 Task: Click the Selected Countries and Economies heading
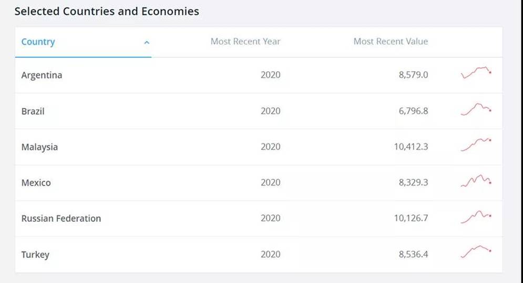tap(107, 12)
